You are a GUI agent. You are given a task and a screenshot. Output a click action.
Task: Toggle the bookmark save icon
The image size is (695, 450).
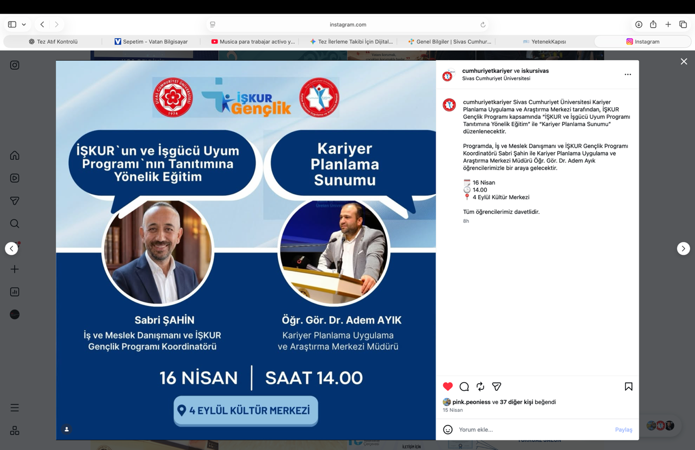(628, 386)
